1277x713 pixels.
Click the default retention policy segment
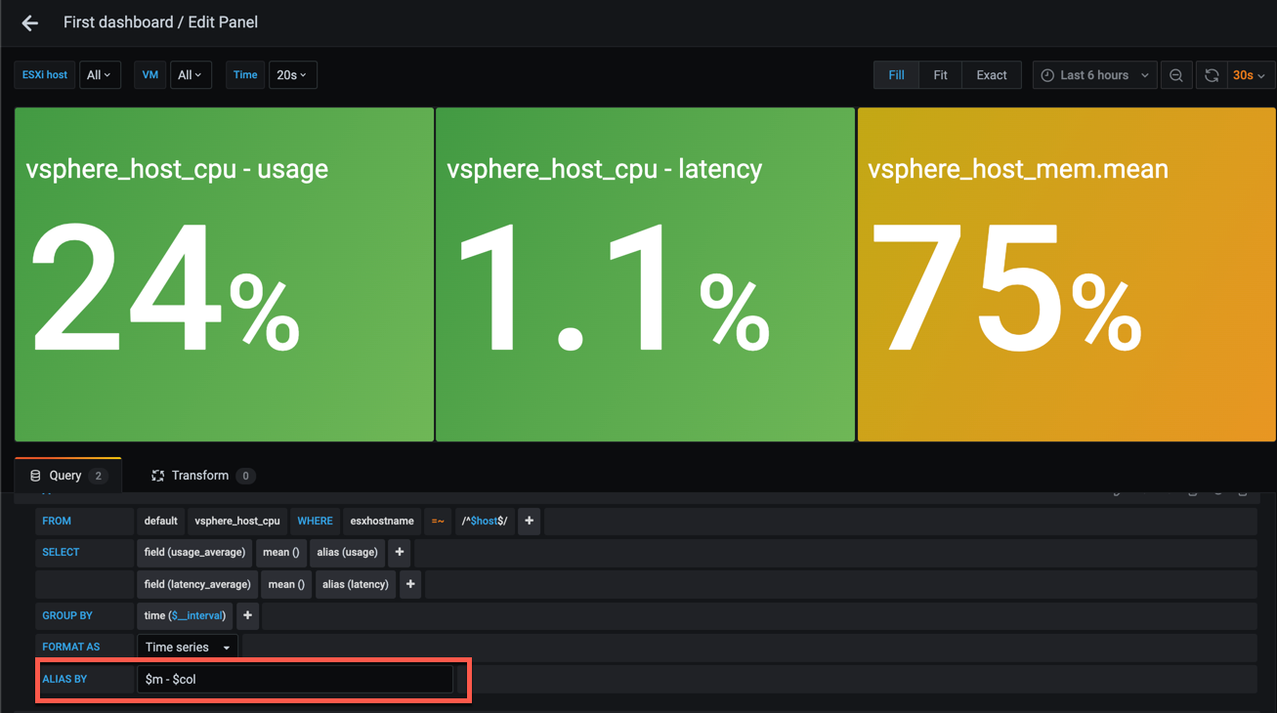click(x=161, y=522)
